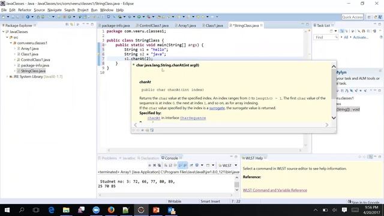Collapse all in Package Explorer toolbar
The width and height of the screenshot is (384, 216).
[67, 24]
